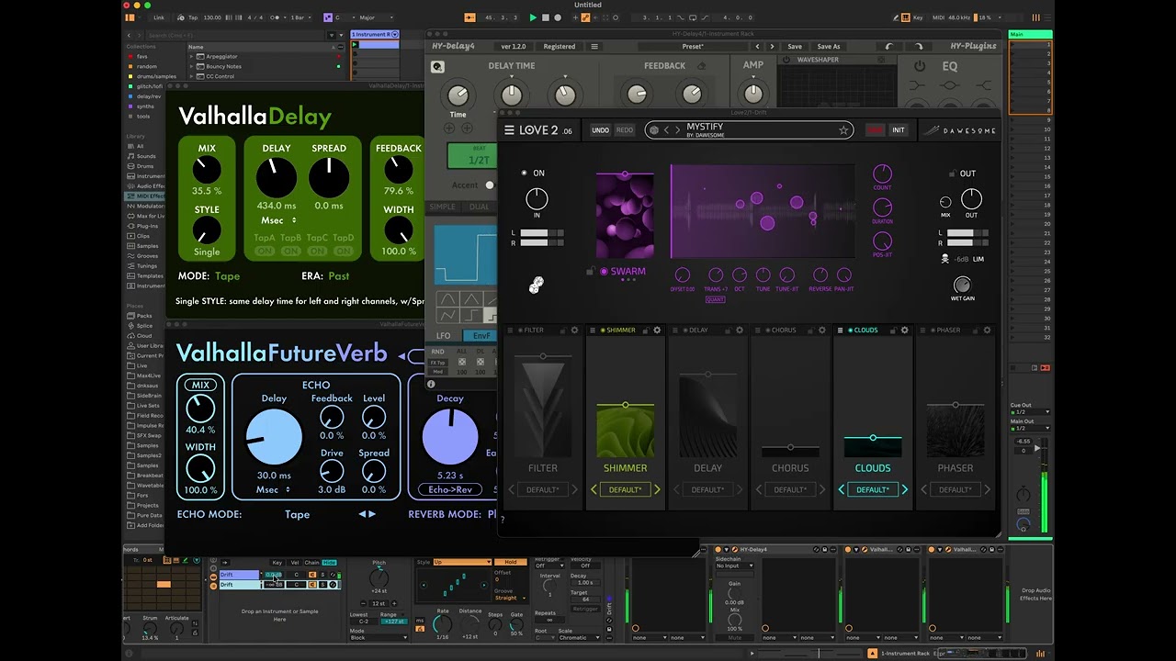
Task: Toggle the Swarm lock icon
Action: [x=591, y=272]
